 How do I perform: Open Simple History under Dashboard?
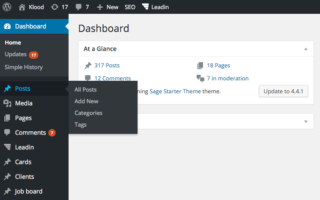click(24, 67)
